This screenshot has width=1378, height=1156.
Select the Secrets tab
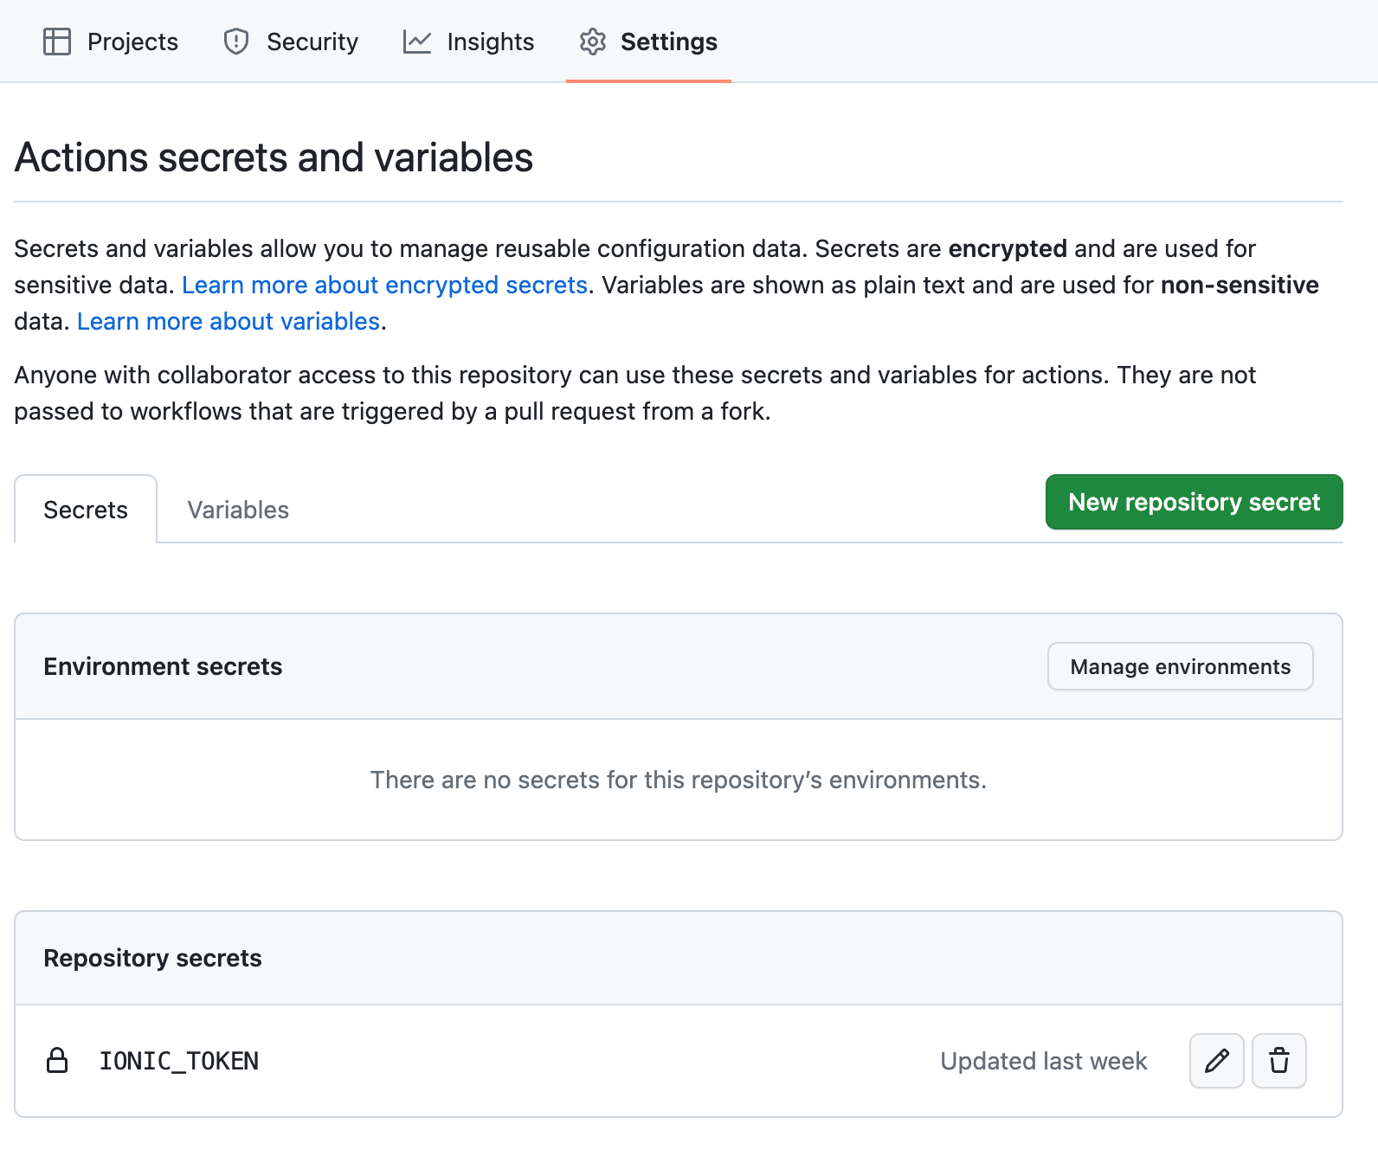pos(86,510)
